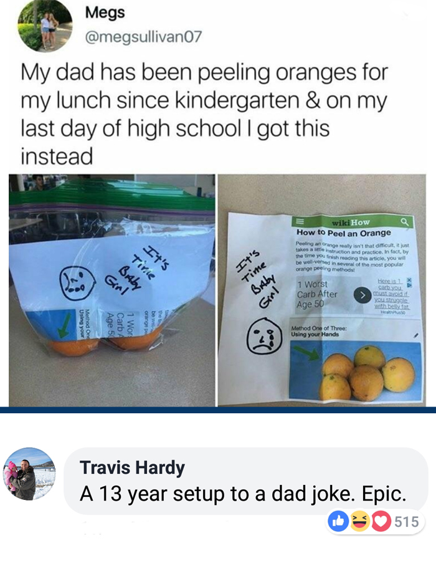Click the blue thumbs-up reaction icon

point(338,521)
